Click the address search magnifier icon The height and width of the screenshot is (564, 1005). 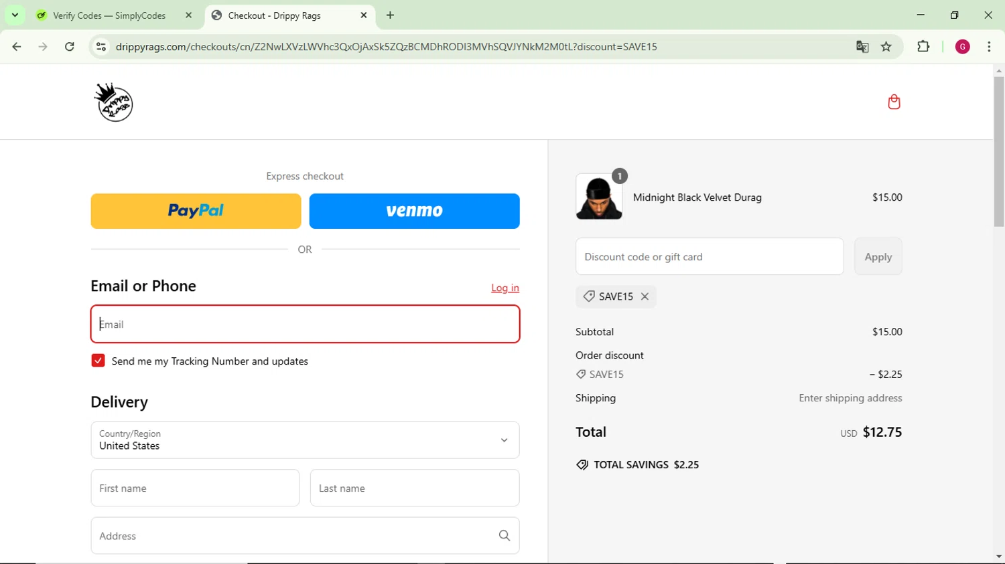505,536
